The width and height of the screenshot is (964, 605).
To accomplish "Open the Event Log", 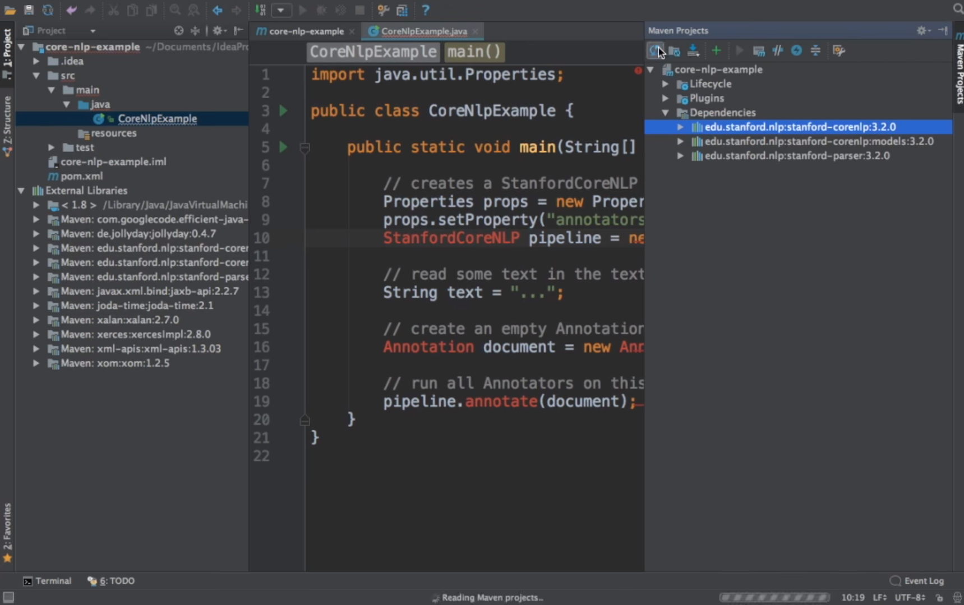I will [917, 581].
